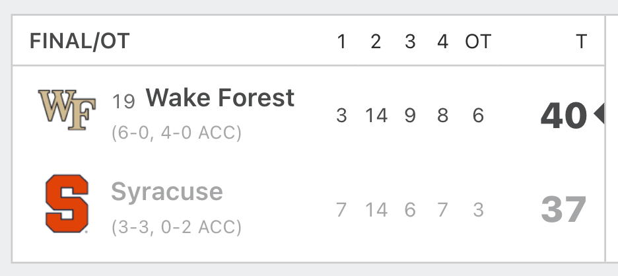Click Wake Forest's record (6-0, 4-0 ACC)
This screenshot has height=276, width=618.
click(176, 133)
